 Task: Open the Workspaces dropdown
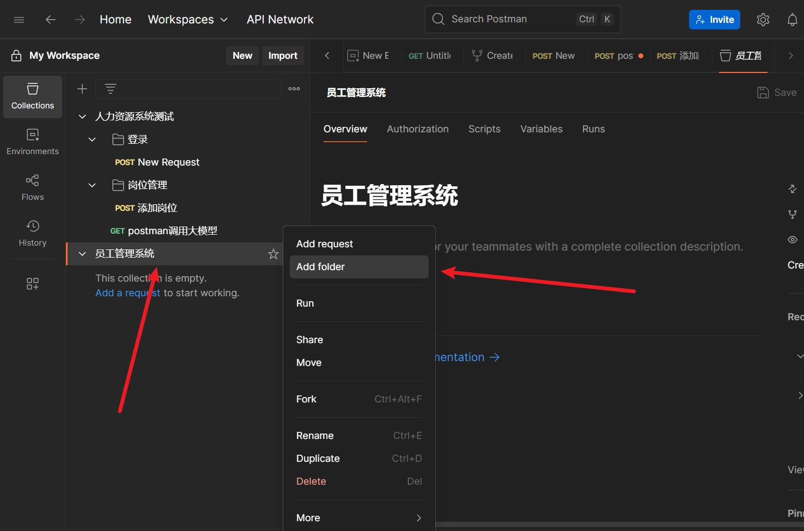[187, 20]
